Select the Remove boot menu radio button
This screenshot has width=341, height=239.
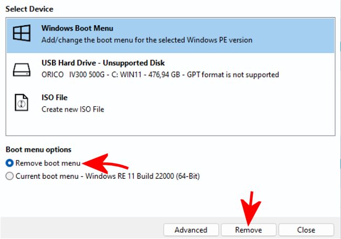click(9, 163)
